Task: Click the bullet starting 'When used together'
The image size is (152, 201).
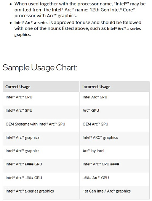Action: coord(80,10)
